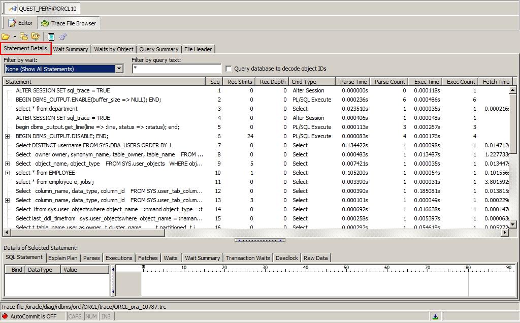Click the open multiple files icon
Image resolution: width=520 pixels, height=323 pixels.
tap(24, 37)
